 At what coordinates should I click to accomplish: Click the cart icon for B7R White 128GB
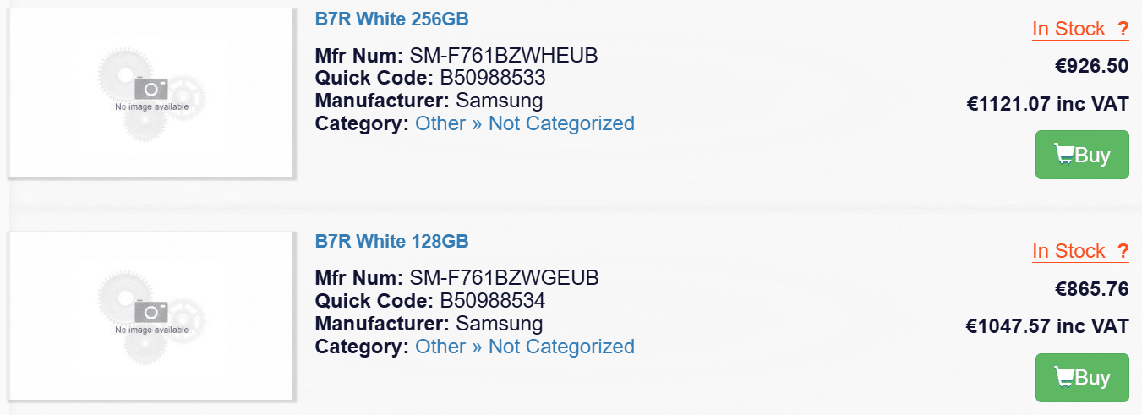click(1063, 378)
